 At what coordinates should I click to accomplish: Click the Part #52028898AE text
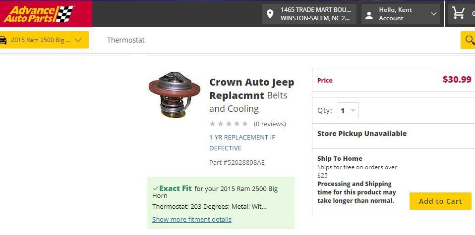[237, 162]
